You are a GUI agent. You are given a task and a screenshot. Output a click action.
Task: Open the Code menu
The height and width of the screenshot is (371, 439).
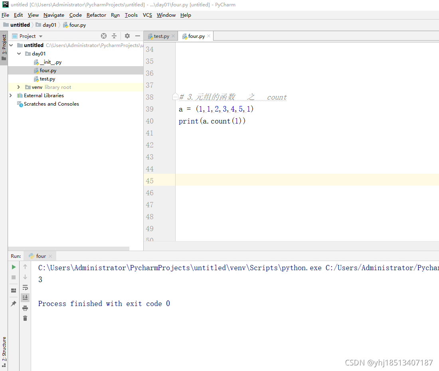point(75,15)
